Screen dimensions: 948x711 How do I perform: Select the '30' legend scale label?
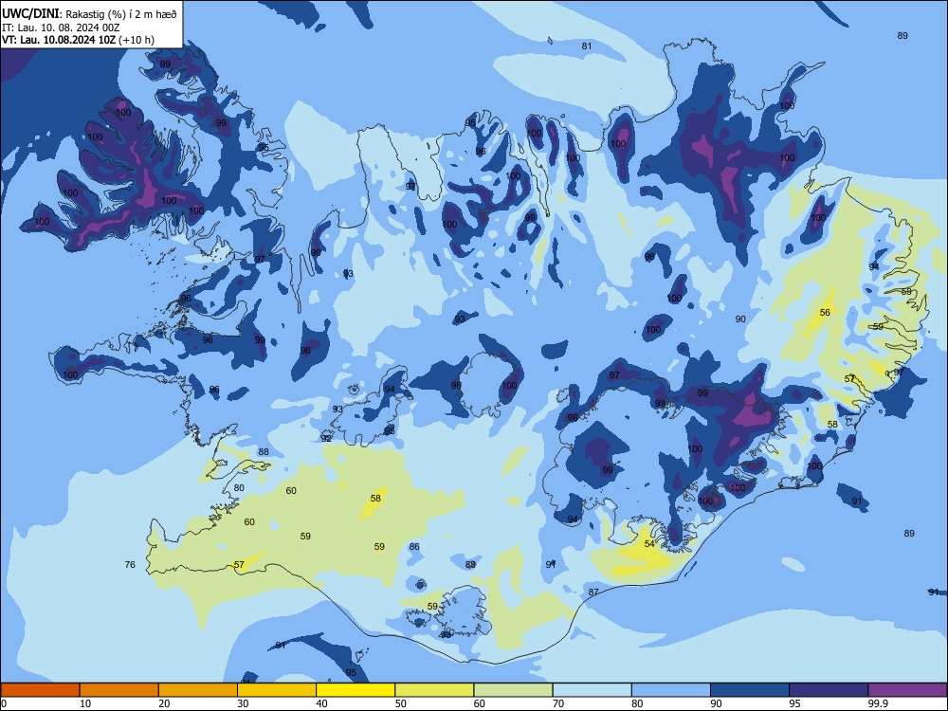click(243, 703)
